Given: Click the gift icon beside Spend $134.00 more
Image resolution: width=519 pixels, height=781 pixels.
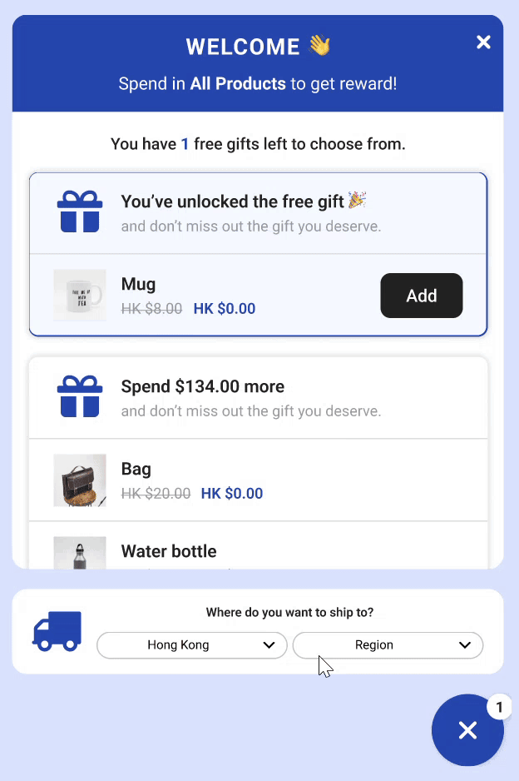Looking at the screenshot, I should point(79,396).
